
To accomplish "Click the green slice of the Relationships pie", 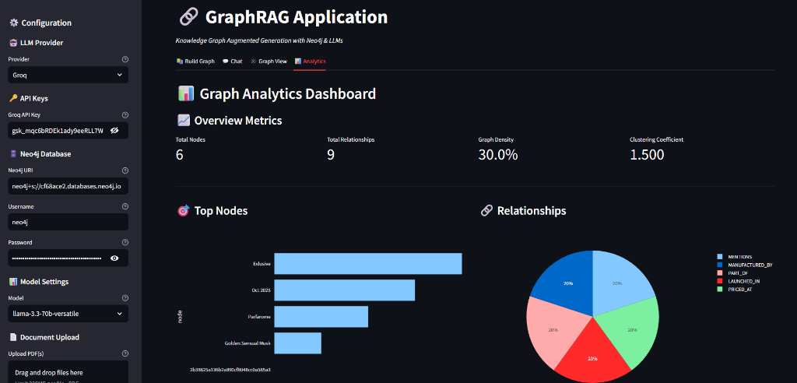I will click(634, 332).
